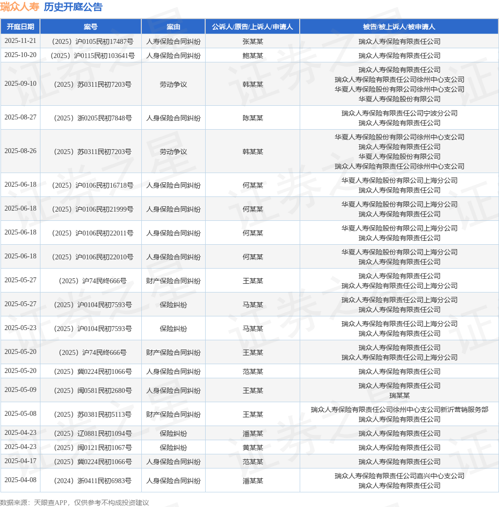The width and height of the screenshot is (499, 507).
Task: Click case number 闽0121民初1067号
Action: pyautogui.click(x=93, y=448)
